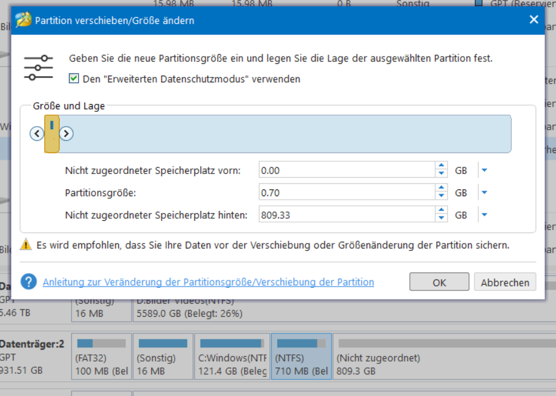Click the blue help question mark icon
This screenshot has height=396, width=556.
29,282
